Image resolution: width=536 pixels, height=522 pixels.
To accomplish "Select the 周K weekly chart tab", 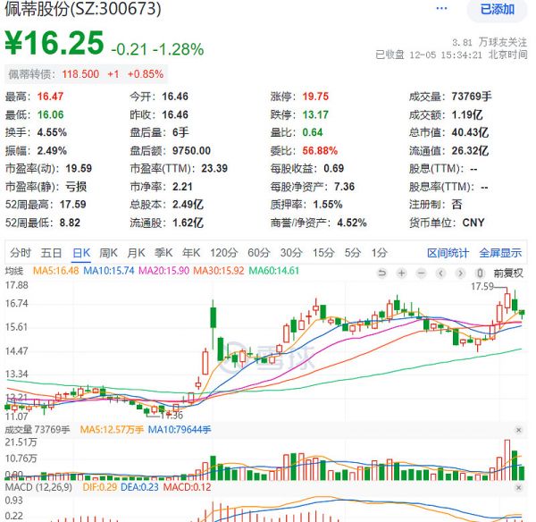I will (x=109, y=253).
